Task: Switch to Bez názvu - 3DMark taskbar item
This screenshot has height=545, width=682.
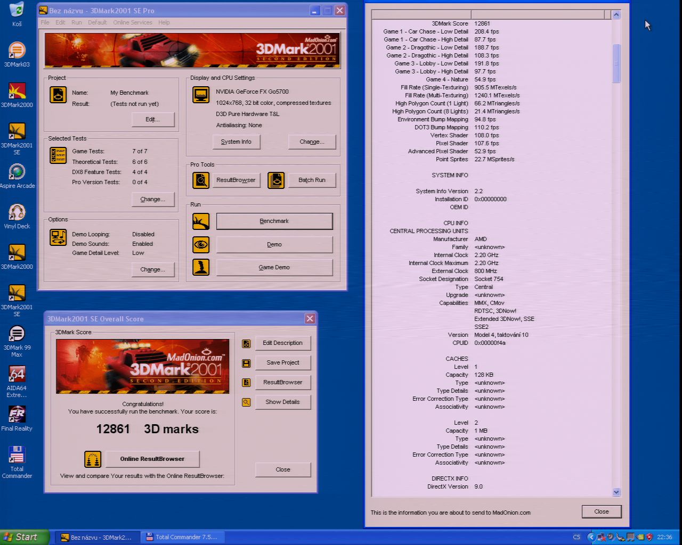Action: [x=96, y=537]
